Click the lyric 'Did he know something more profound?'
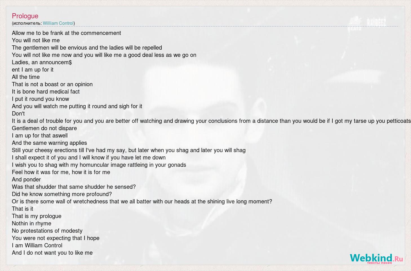Screen dimensions: 411x271 62,194
